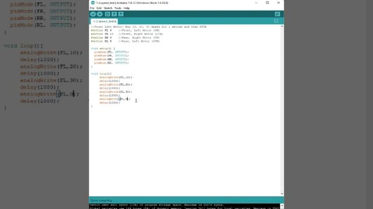Select the 1-2.speed_test sketch tab
The image size is (373, 209).
[x=104, y=21]
